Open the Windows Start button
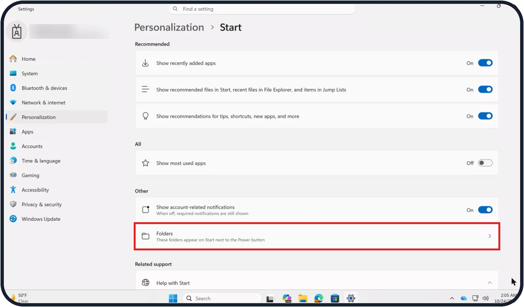Screen dimensions: 524x307 click(173, 298)
